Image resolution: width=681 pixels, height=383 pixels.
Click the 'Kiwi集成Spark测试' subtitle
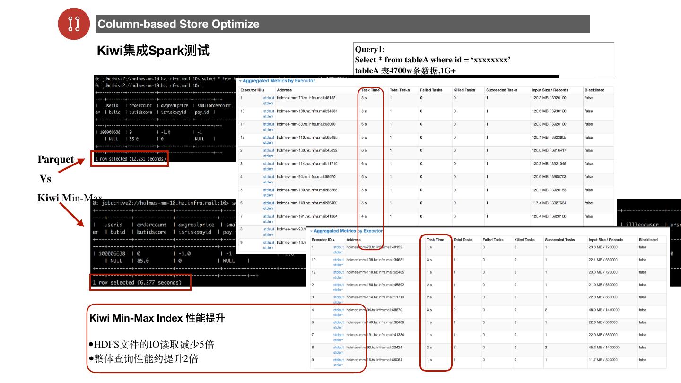(x=153, y=51)
